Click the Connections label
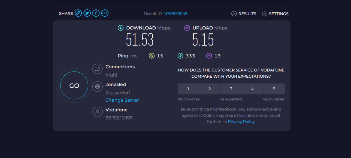This screenshot has height=158, width=351. 120,67
